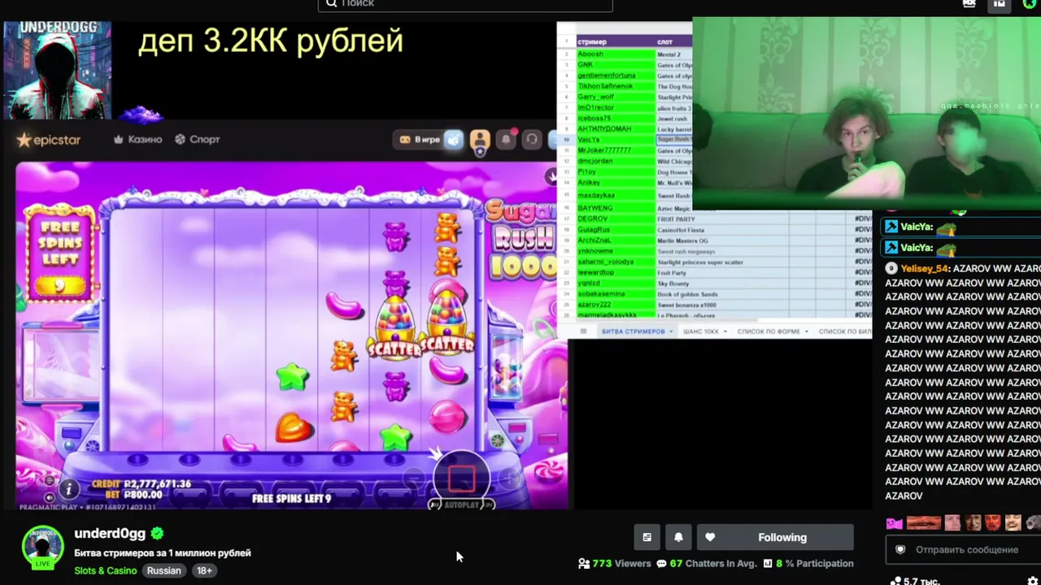The image size is (1041, 585).
Task: Select the iceboss76 streamer cell
Action: [615, 119]
